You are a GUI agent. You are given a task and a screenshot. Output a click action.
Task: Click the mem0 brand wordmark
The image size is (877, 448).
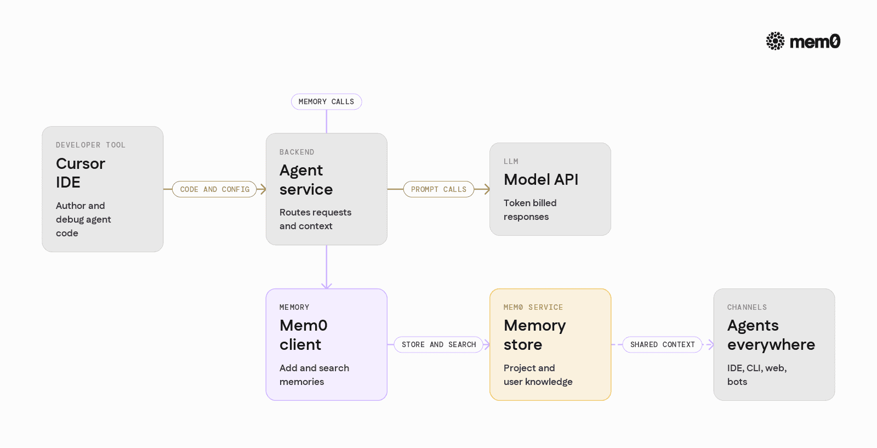pos(815,42)
